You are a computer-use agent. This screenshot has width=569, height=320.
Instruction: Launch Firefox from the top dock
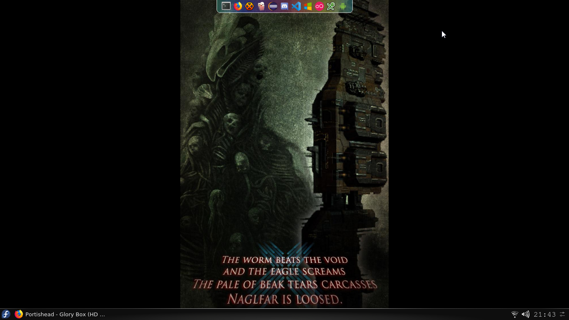tap(238, 6)
